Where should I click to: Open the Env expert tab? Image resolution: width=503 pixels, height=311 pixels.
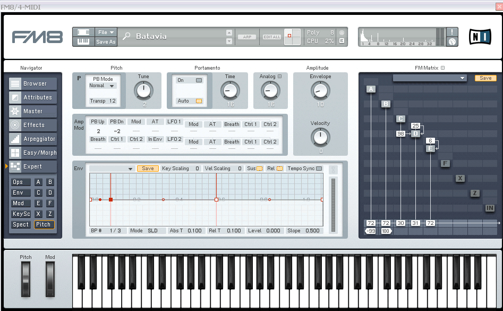coord(21,193)
